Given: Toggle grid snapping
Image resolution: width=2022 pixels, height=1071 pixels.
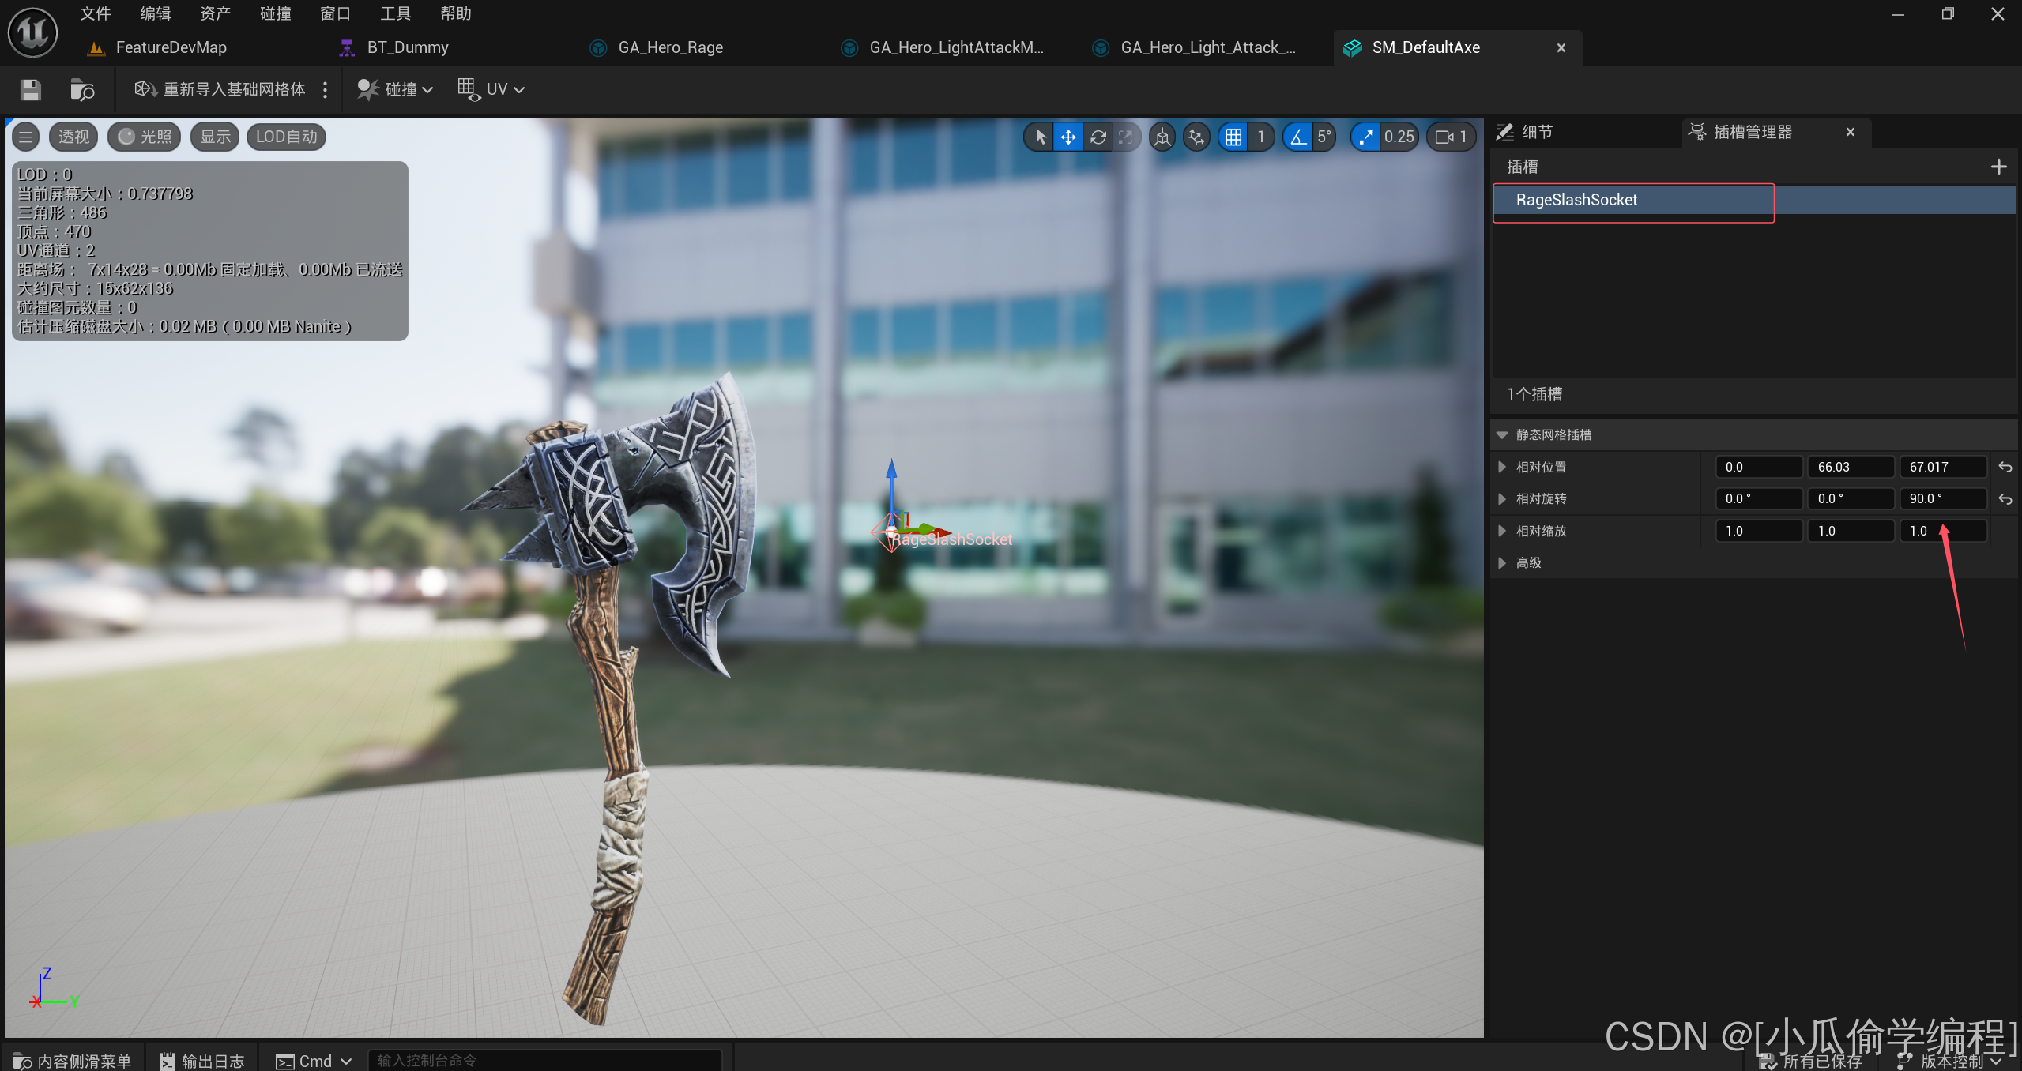Looking at the screenshot, I should (x=1233, y=137).
